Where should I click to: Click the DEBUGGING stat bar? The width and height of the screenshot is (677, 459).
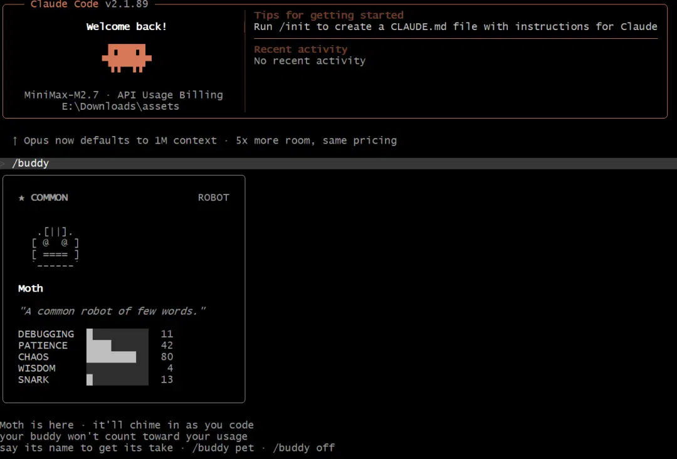(117, 334)
